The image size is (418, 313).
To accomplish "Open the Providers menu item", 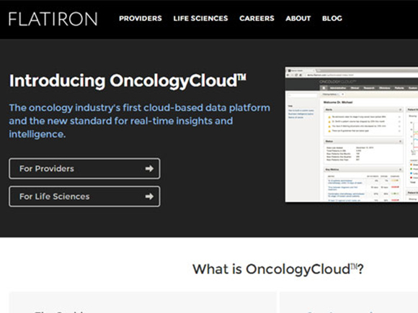I will [141, 19].
